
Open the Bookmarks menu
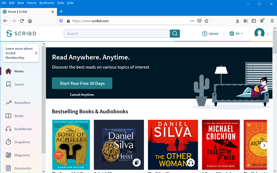47,3
